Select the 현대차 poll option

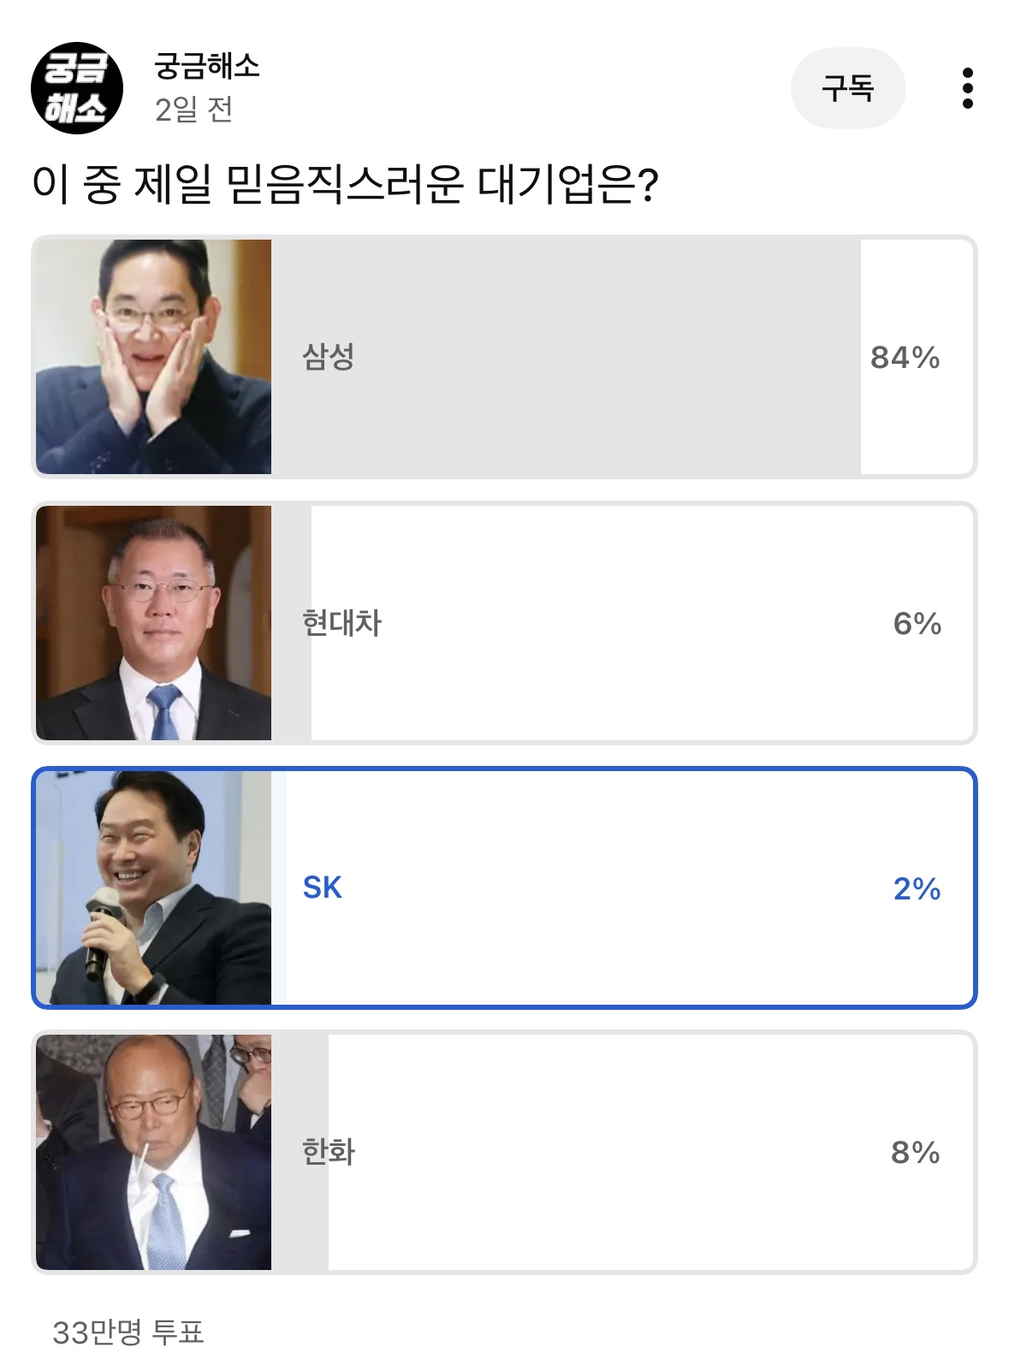point(504,623)
